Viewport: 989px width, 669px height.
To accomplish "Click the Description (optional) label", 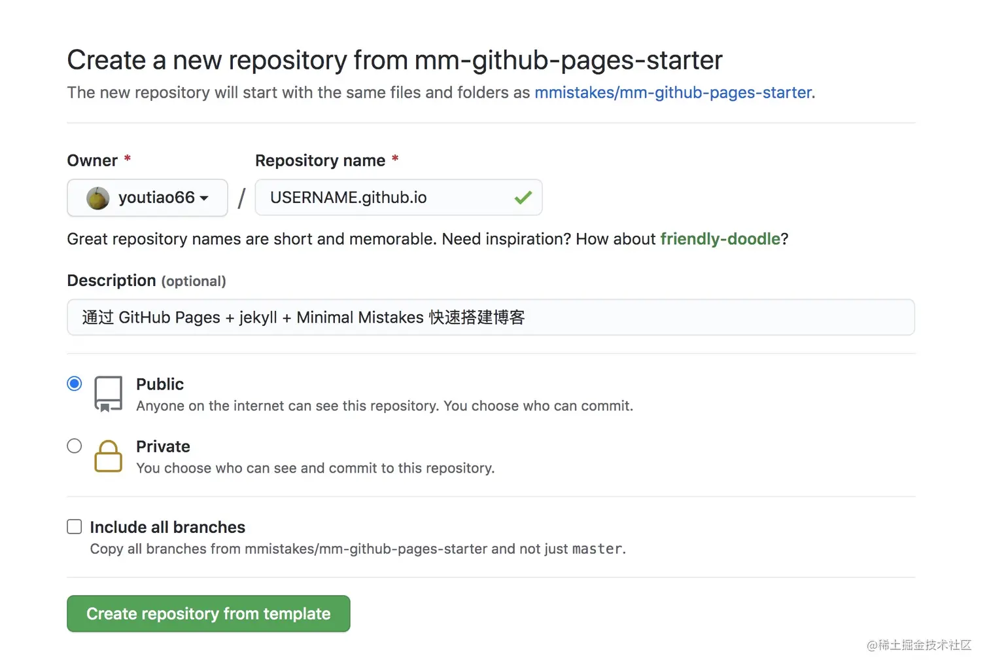I will tap(147, 281).
